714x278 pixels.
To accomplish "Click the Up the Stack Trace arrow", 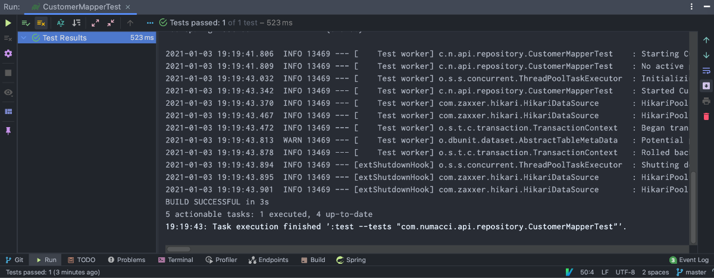I will (706, 40).
